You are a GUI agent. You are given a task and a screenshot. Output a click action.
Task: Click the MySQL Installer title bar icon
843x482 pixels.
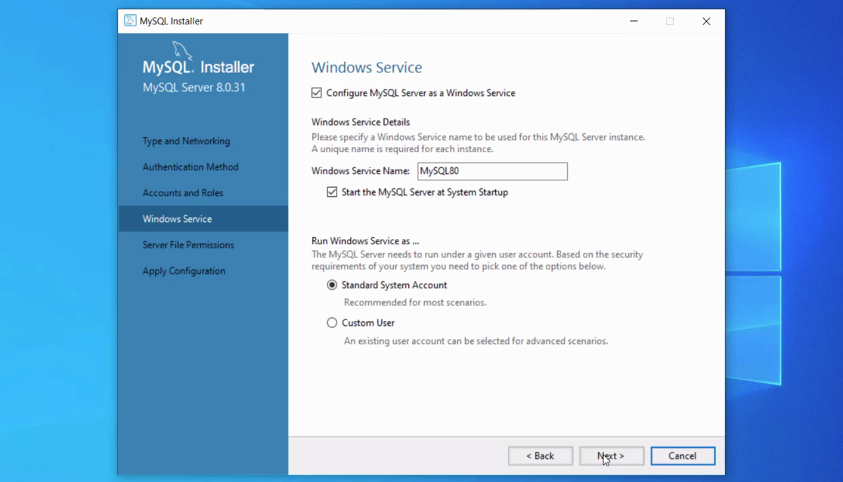coord(130,20)
